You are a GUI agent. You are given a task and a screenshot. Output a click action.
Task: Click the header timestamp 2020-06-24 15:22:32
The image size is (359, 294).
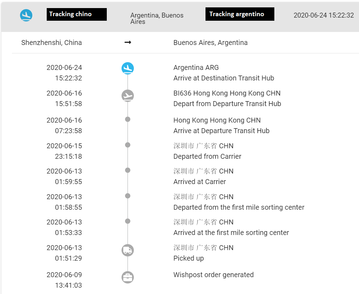pos(324,15)
